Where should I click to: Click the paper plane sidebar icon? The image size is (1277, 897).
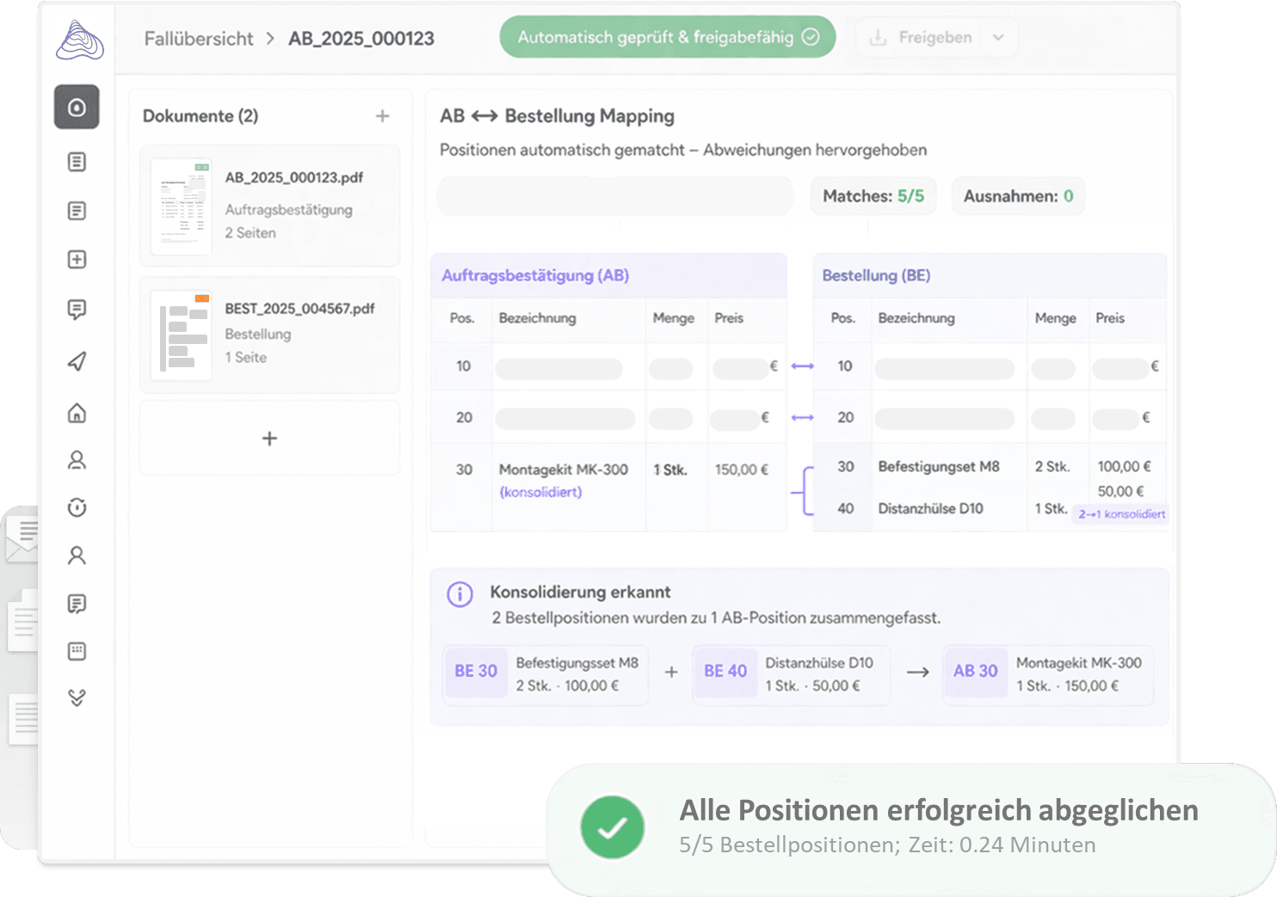(x=77, y=361)
